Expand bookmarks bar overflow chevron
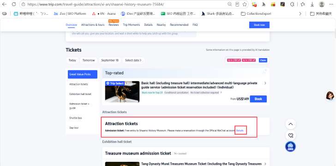The image size is (336, 166). click(x=300, y=14)
